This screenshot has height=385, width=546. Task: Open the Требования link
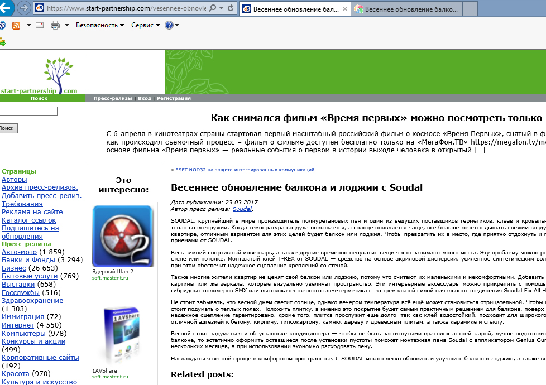[22, 204]
